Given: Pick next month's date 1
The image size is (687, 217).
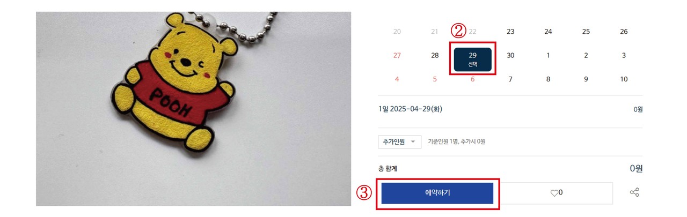Looking at the screenshot, I should [548, 55].
